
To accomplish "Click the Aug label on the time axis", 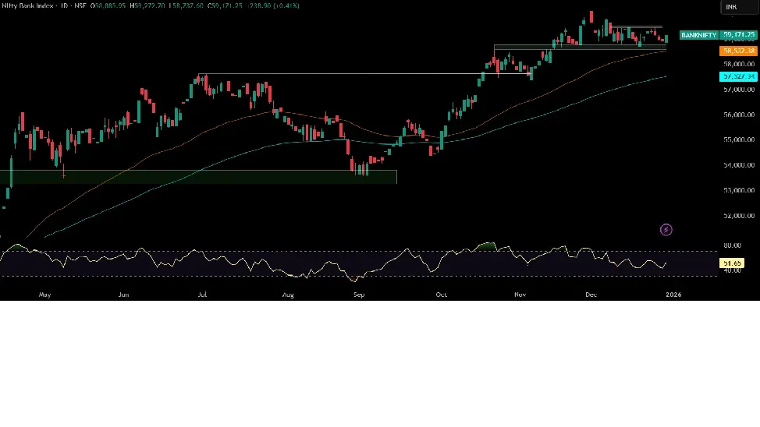I will click(288, 295).
